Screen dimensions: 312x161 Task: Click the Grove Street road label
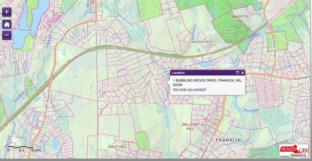pyautogui.click(x=274, y=48)
